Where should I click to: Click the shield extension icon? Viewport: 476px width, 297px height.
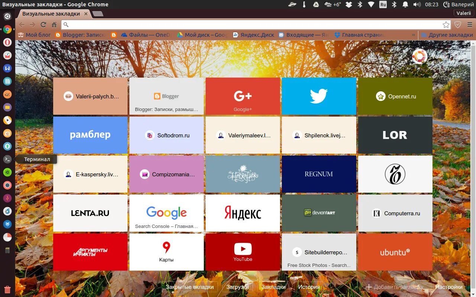pyautogui.click(x=458, y=25)
